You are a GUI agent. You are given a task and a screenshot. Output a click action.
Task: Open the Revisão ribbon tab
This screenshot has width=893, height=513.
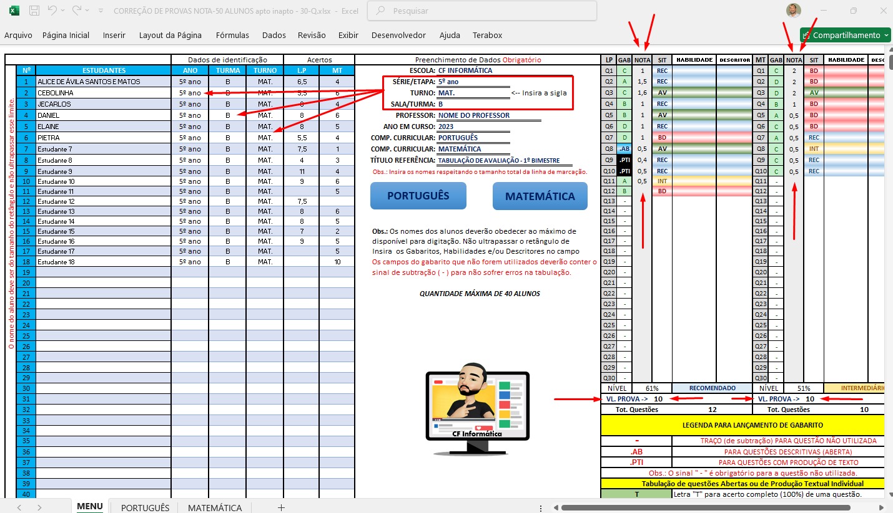tap(312, 36)
